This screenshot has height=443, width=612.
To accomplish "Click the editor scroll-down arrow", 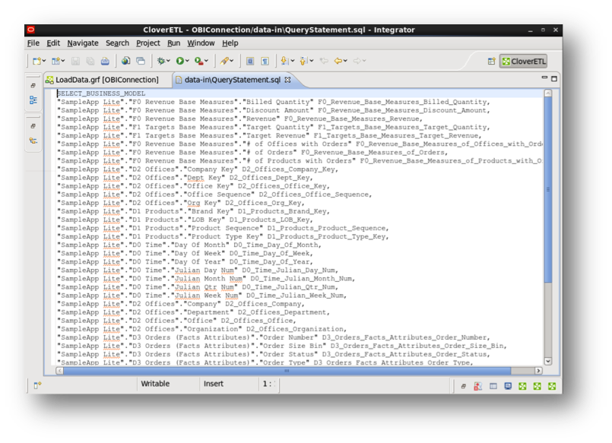I will 548,361.
